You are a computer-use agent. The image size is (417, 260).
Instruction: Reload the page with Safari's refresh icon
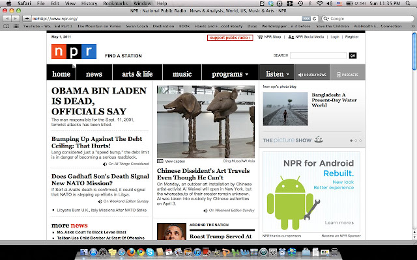click(x=314, y=19)
